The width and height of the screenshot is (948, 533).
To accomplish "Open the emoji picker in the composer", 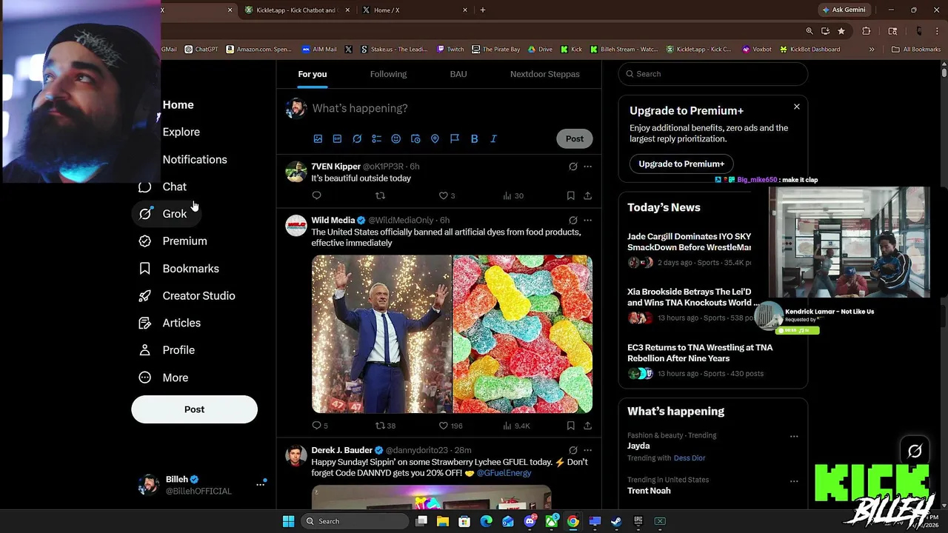I will click(x=396, y=138).
